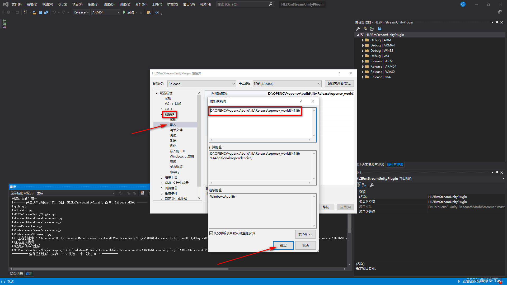Click the Start/Run button icon
The width and height of the screenshot is (507, 285).
click(124, 12)
